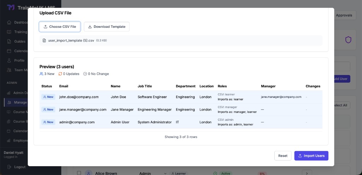Open Alice Brown's Admin role dropdown
Screen dimensions: 362x175
(153, 173)
